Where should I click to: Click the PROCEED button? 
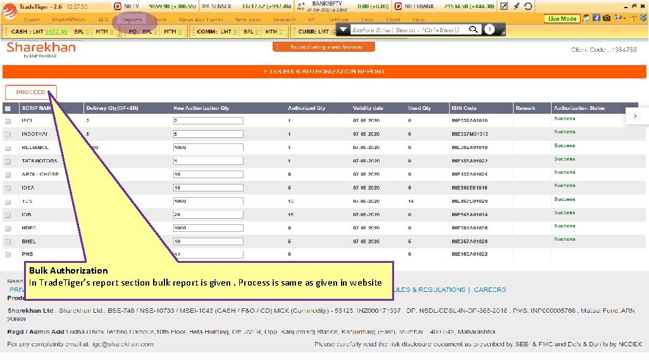coord(30,92)
